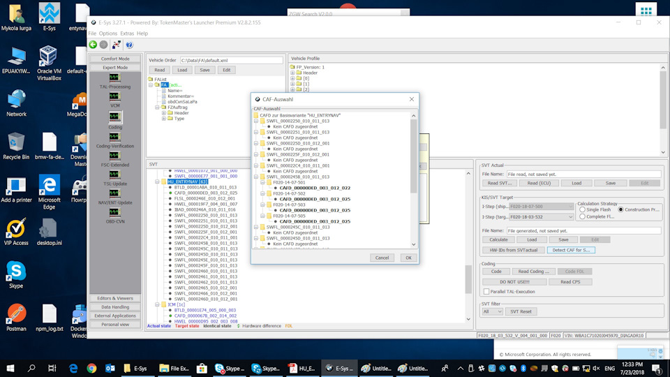Screen dimensions: 670x377
Task: Click the SVT tree vertical scrollbar thumb
Action: pyautogui.click(x=468, y=279)
